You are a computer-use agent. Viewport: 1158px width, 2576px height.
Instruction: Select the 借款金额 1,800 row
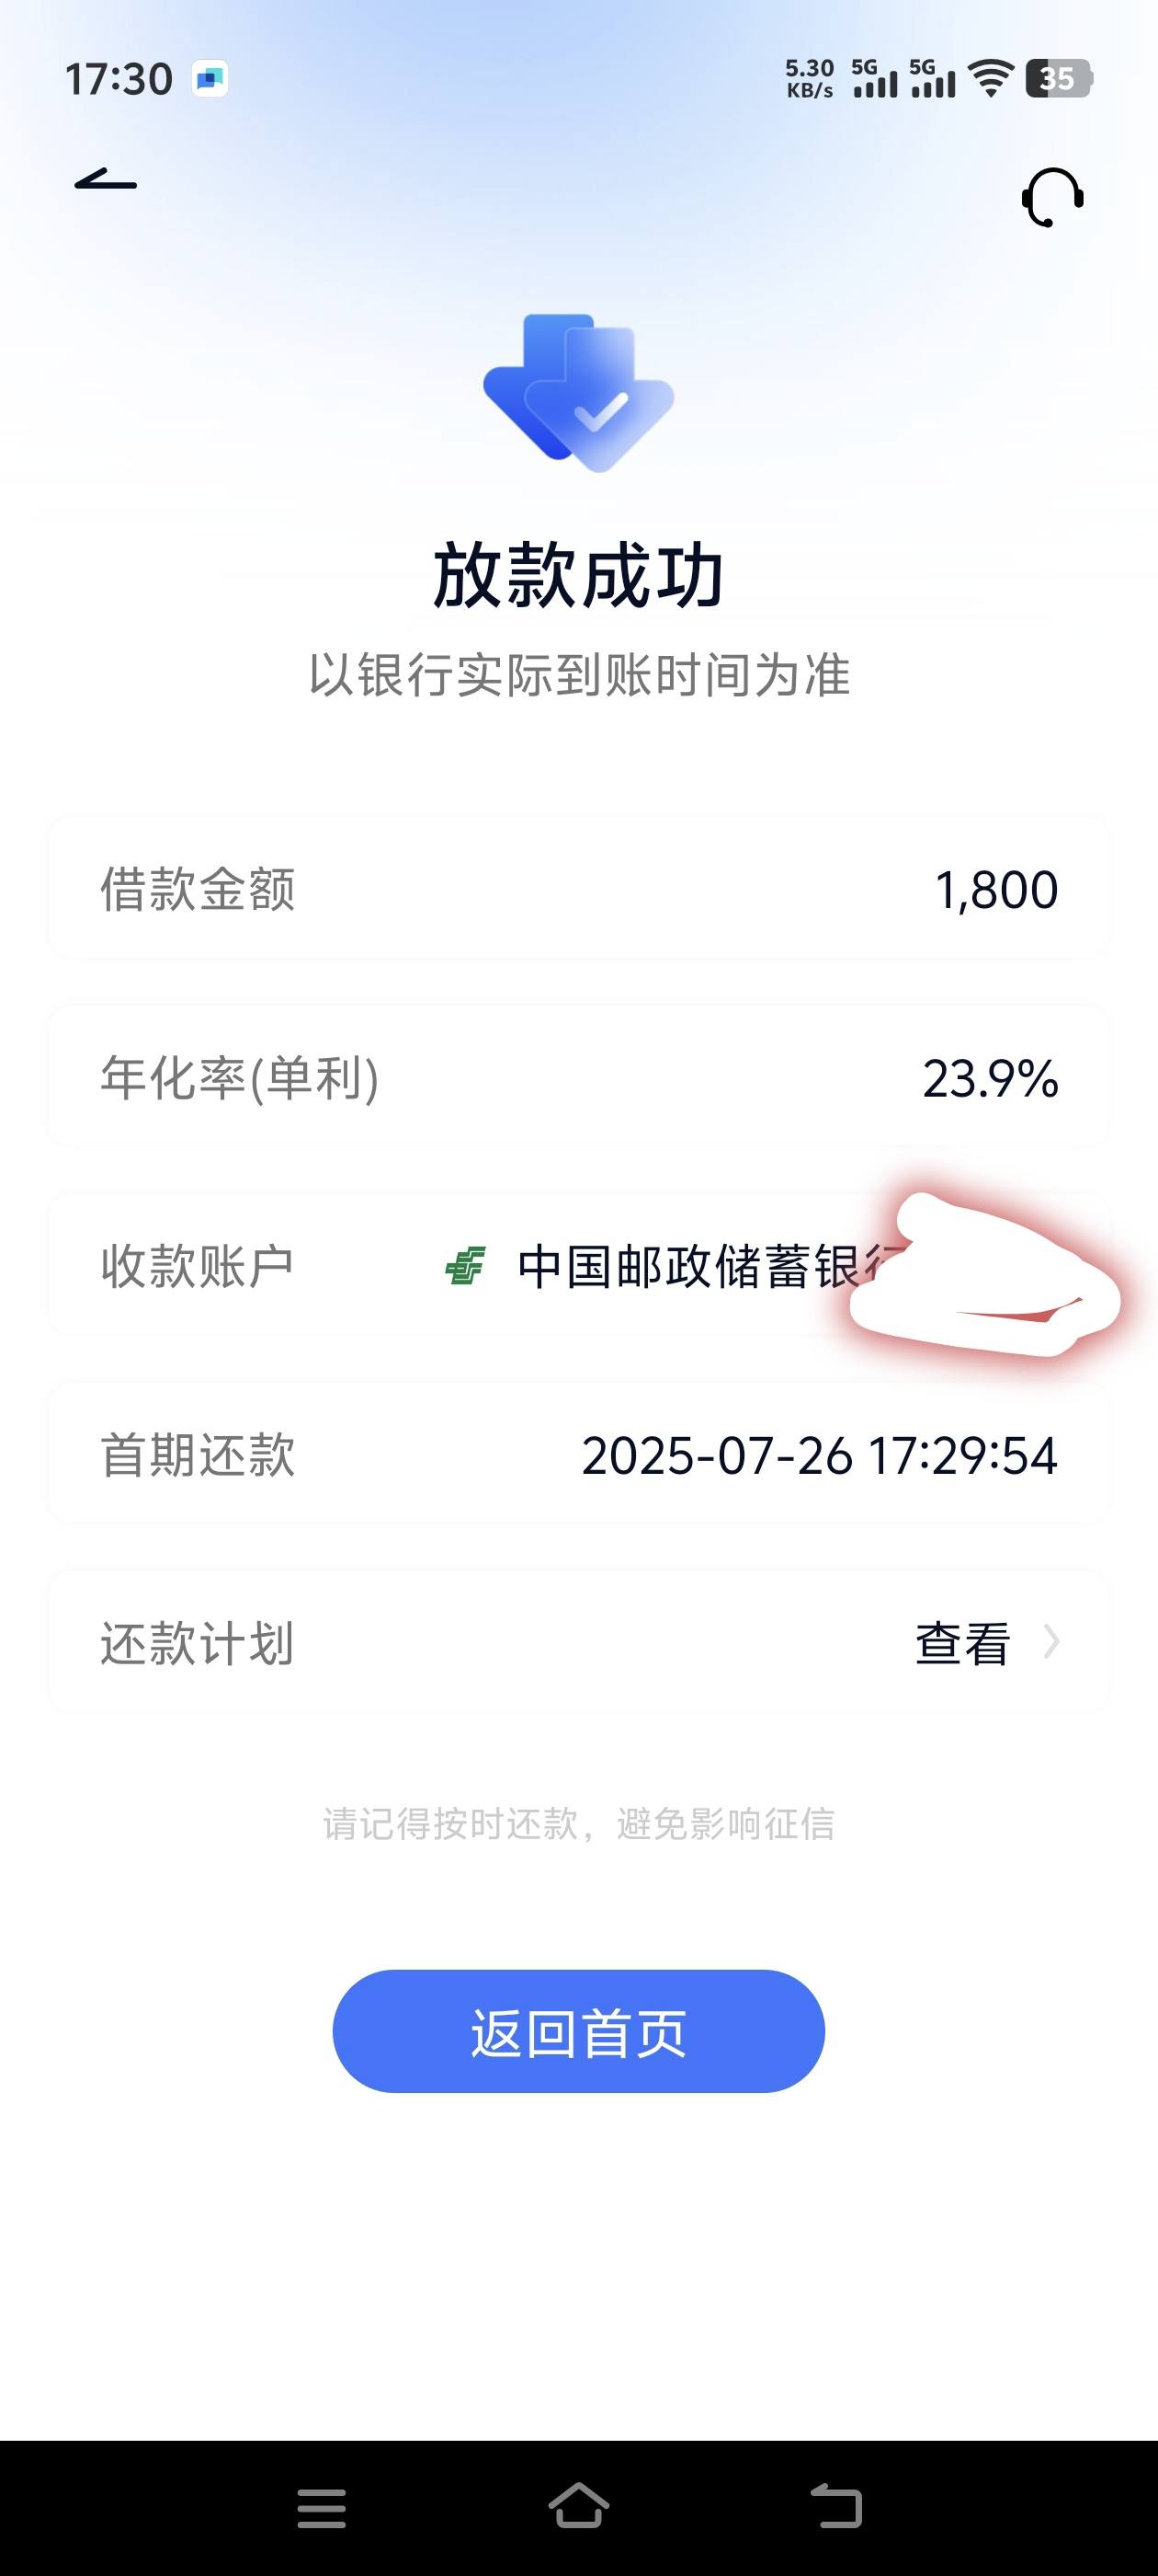tap(578, 889)
